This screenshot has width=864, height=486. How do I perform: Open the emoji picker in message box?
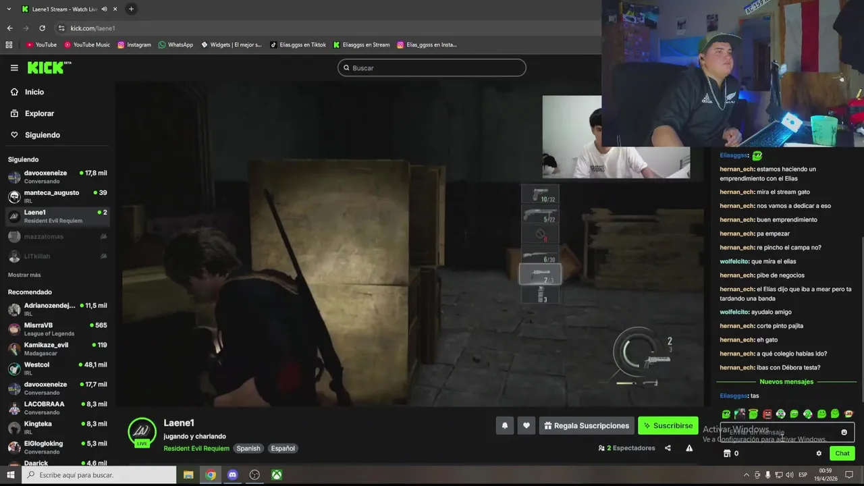coord(844,432)
